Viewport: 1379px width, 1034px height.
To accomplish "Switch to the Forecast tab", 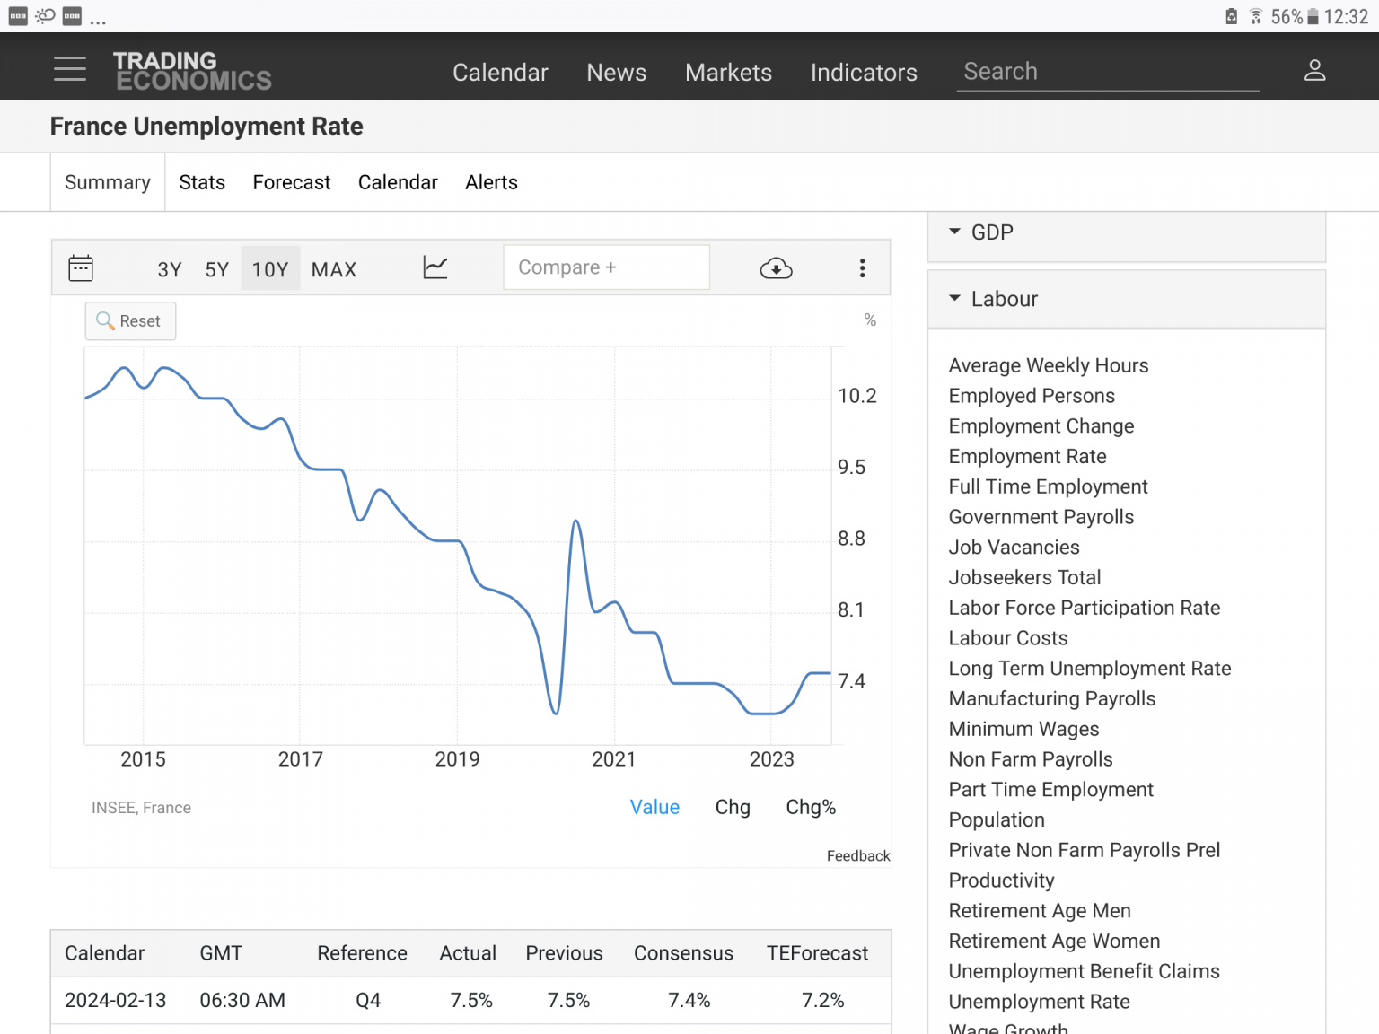I will point(292,182).
